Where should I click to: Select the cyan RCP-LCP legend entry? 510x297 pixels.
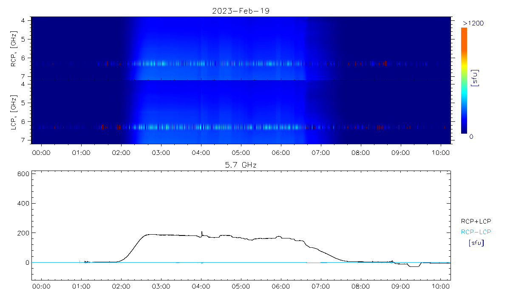(476, 232)
